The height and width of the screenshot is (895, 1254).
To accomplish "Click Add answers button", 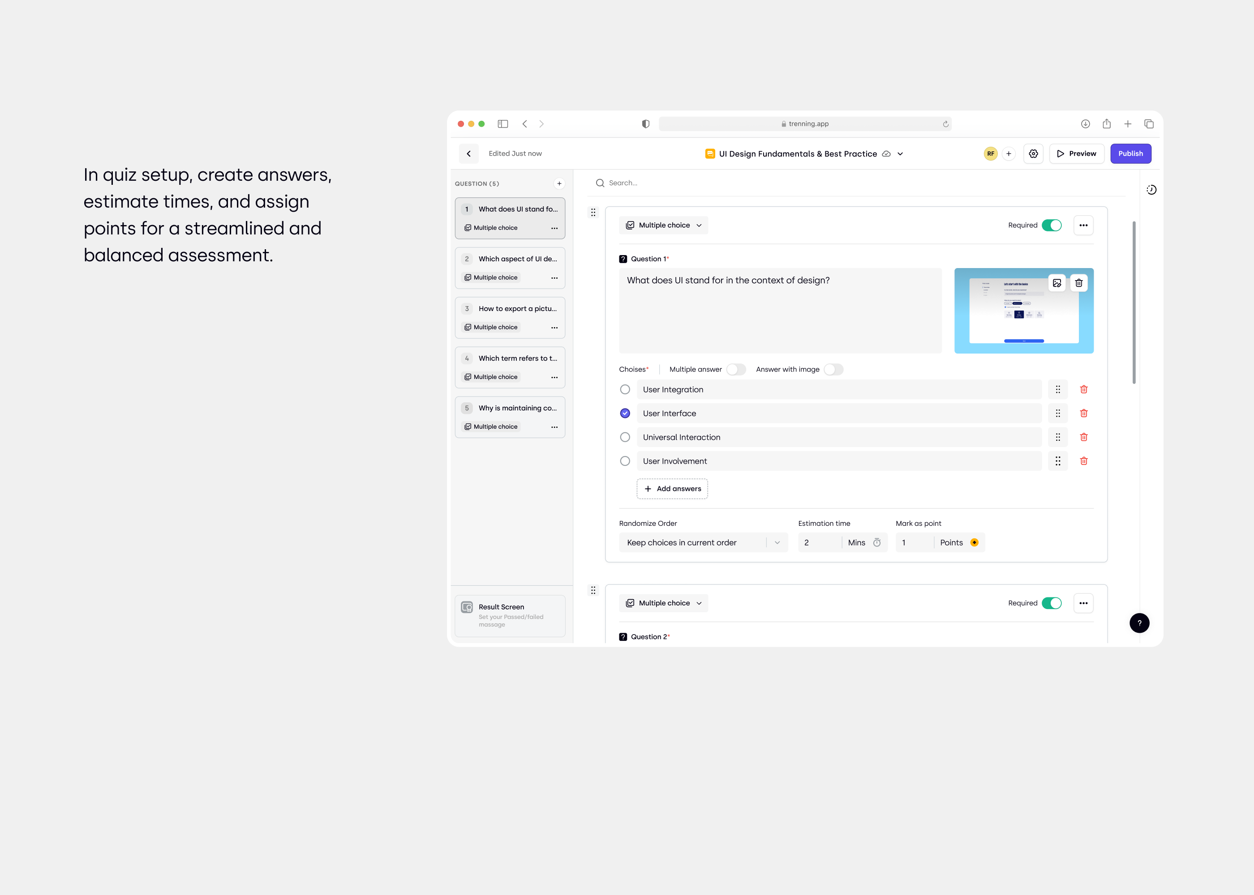I will tap(673, 488).
